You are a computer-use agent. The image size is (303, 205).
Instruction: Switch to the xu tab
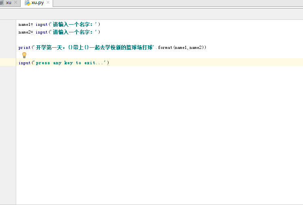[9, 3]
